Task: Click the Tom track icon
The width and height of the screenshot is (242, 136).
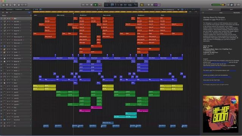Action: (5, 46)
